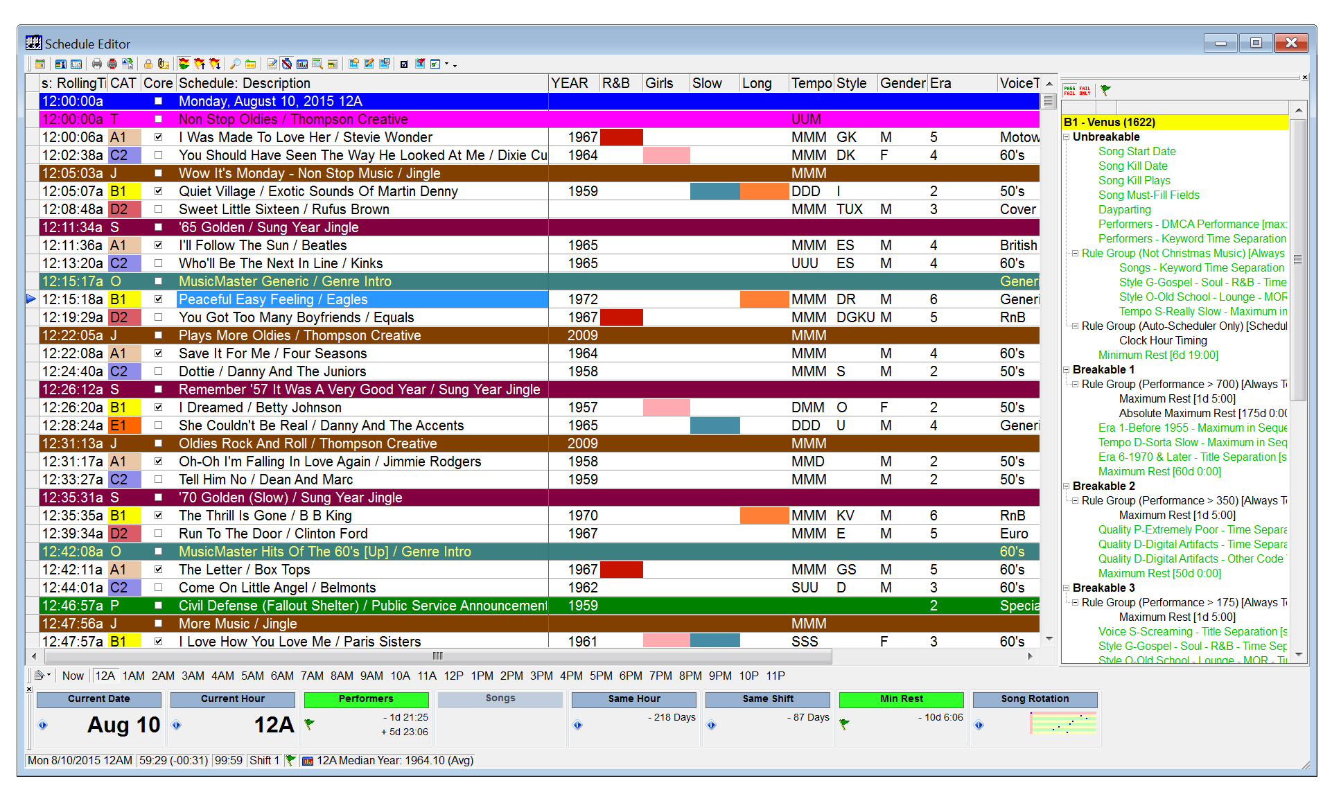
Task: Check Core box for Sweet Little Sixteen
Action: click(158, 209)
